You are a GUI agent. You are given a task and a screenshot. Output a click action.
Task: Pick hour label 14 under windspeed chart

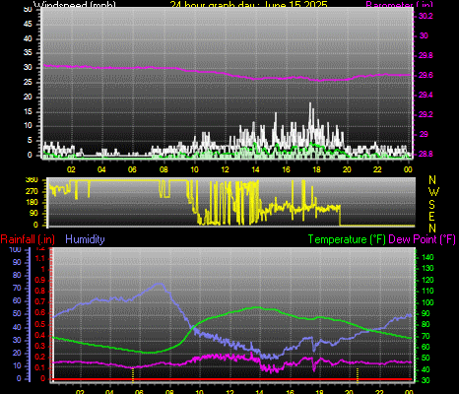point(255,169)
